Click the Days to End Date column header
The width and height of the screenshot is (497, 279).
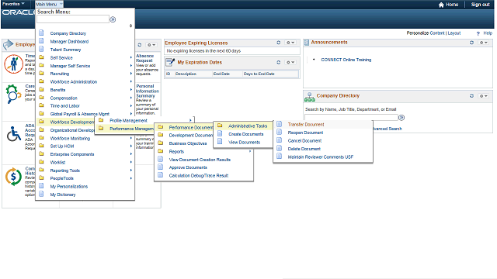coord(259,74)
